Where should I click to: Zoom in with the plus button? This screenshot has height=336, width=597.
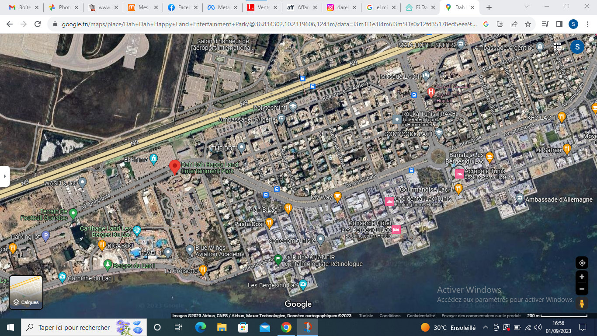(x=582, y=277)
